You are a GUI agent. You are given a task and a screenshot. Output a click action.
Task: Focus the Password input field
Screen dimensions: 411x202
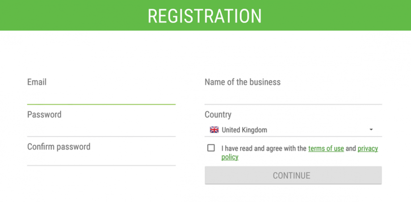tap(101, 128)
